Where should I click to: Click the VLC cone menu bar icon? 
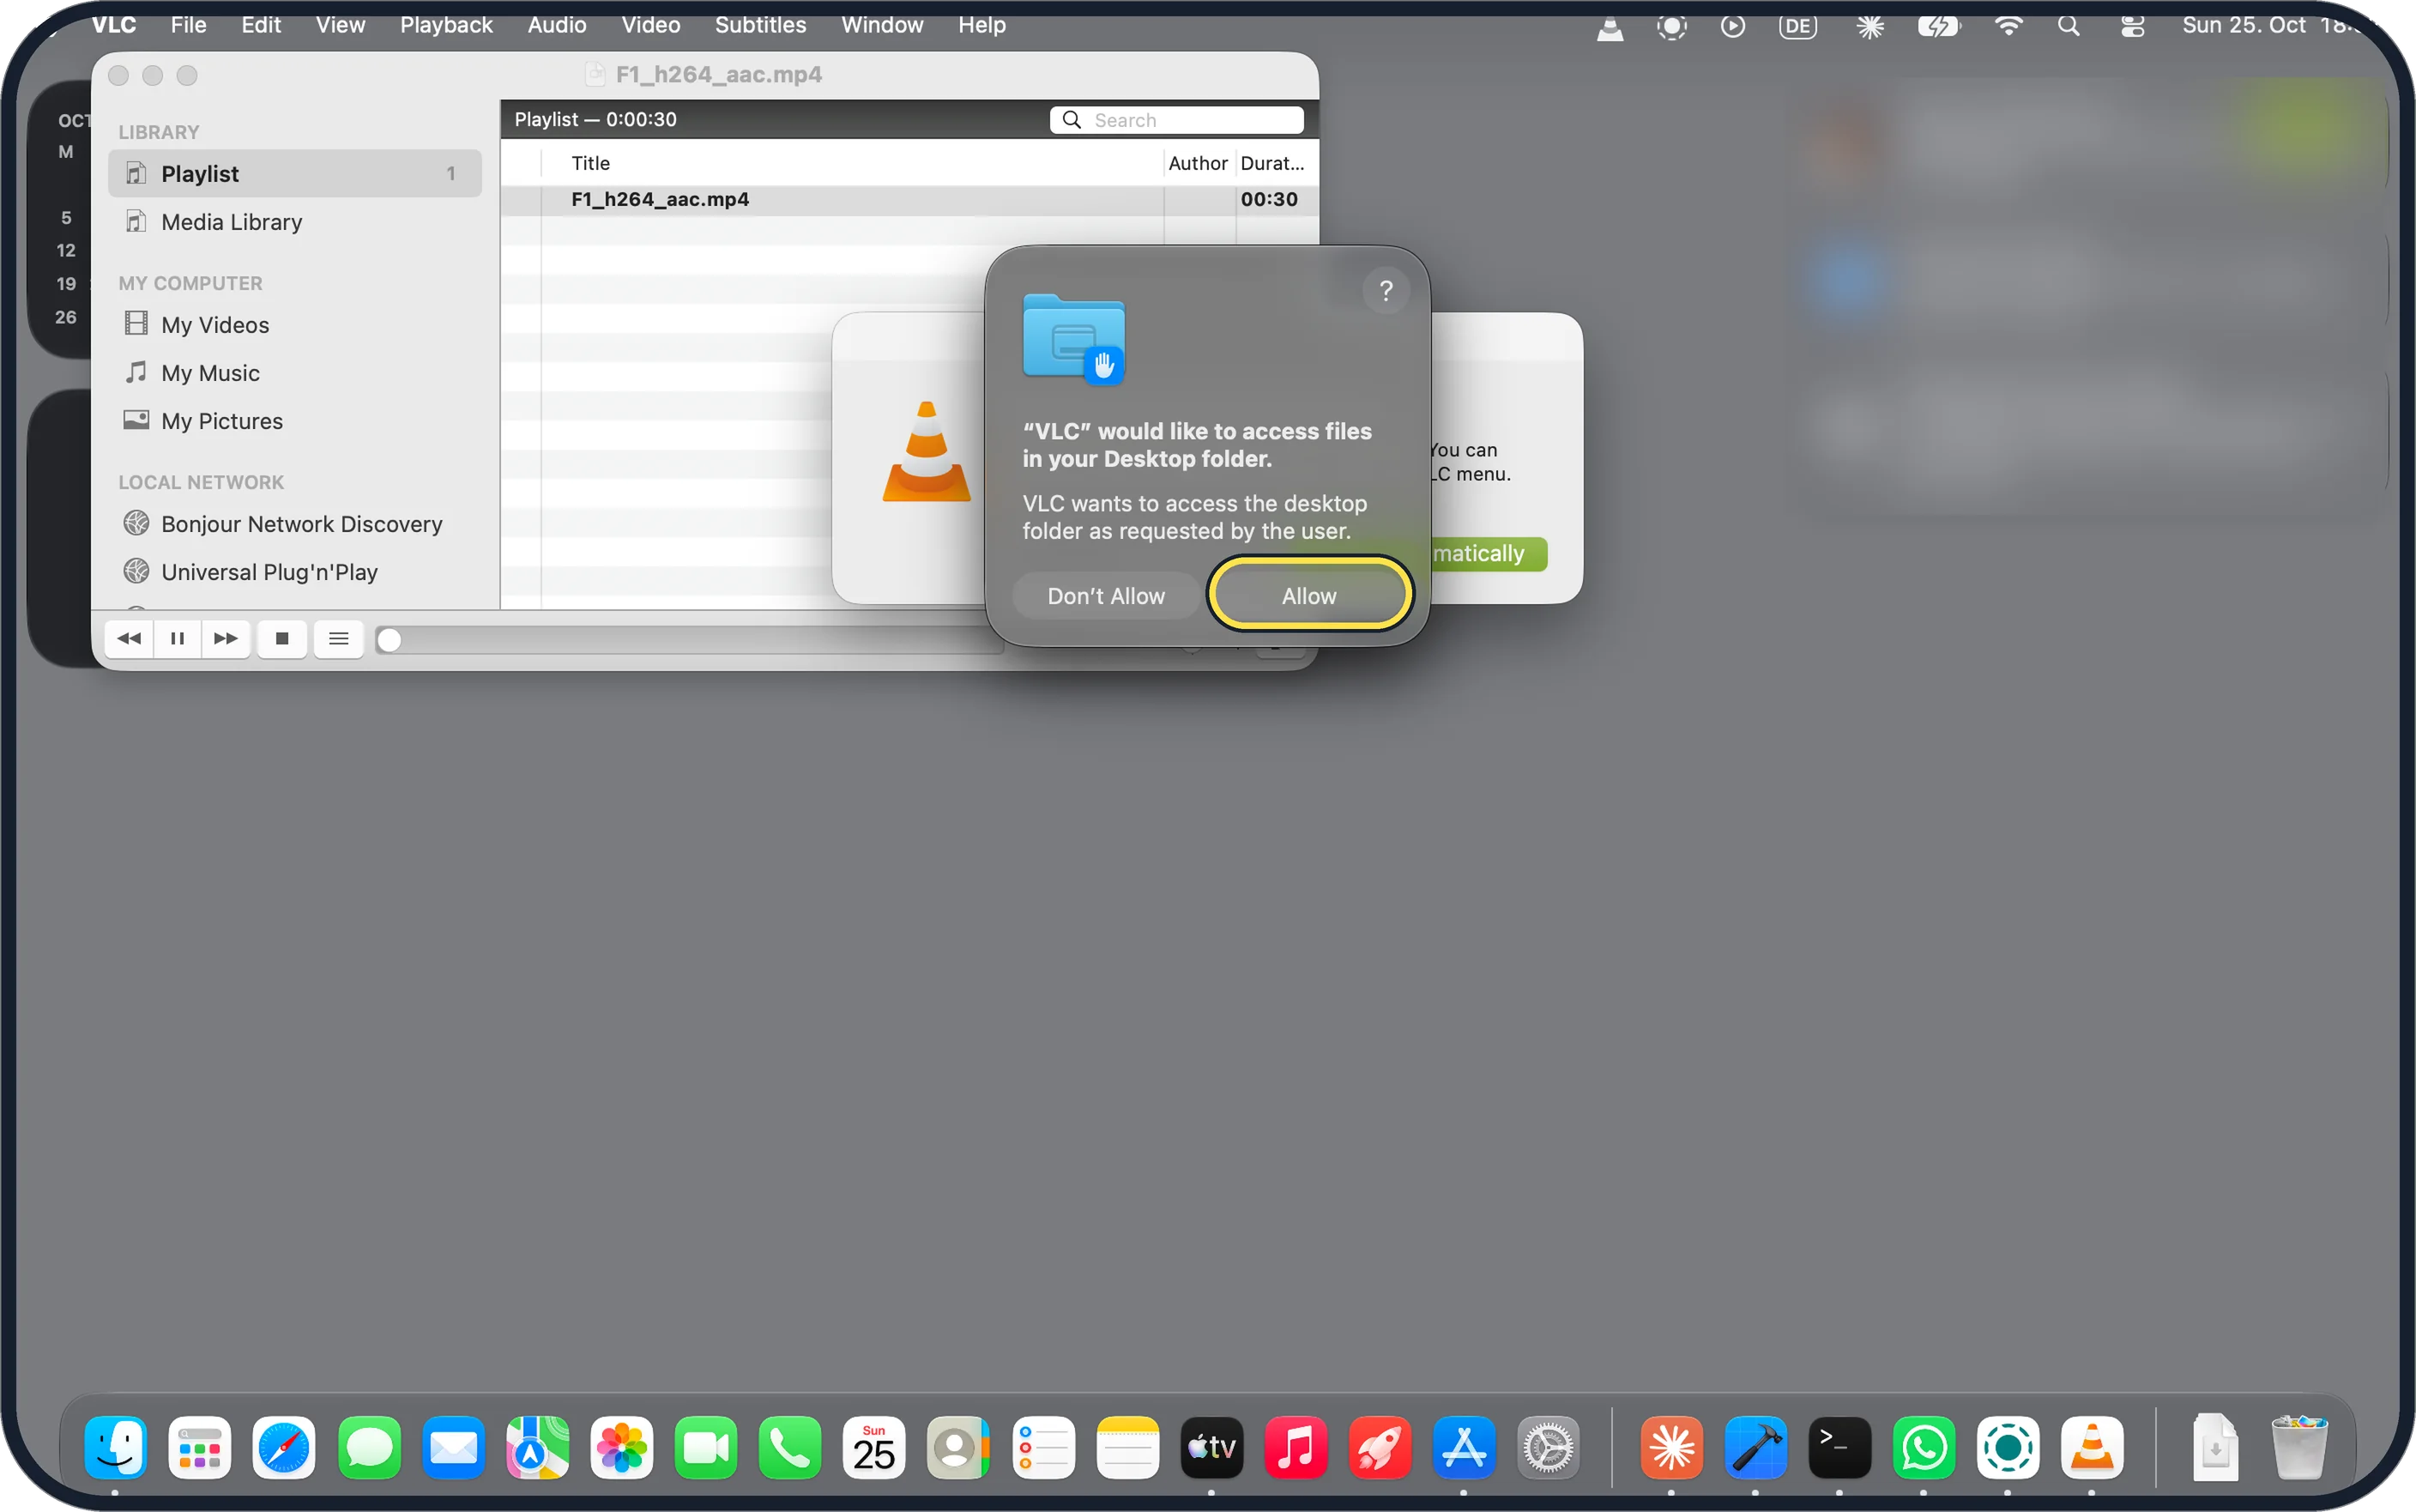pos(1610,27)
